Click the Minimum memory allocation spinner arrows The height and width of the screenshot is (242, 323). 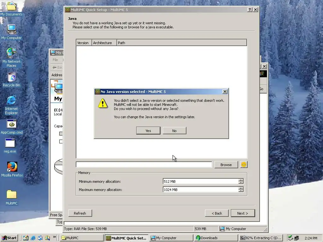click(x=241, y=181)
